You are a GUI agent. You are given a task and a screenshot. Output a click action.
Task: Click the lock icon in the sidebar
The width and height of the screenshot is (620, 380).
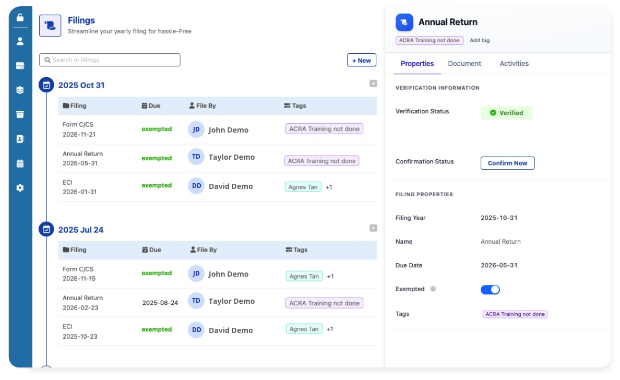pos(20,17)
